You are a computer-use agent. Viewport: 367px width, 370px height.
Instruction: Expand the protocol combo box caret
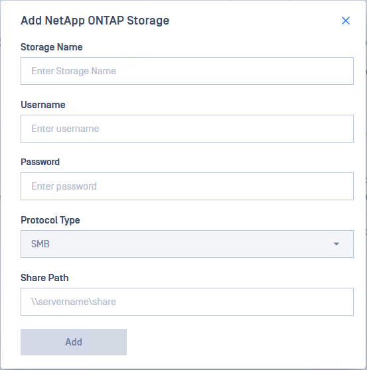(336, 244)
